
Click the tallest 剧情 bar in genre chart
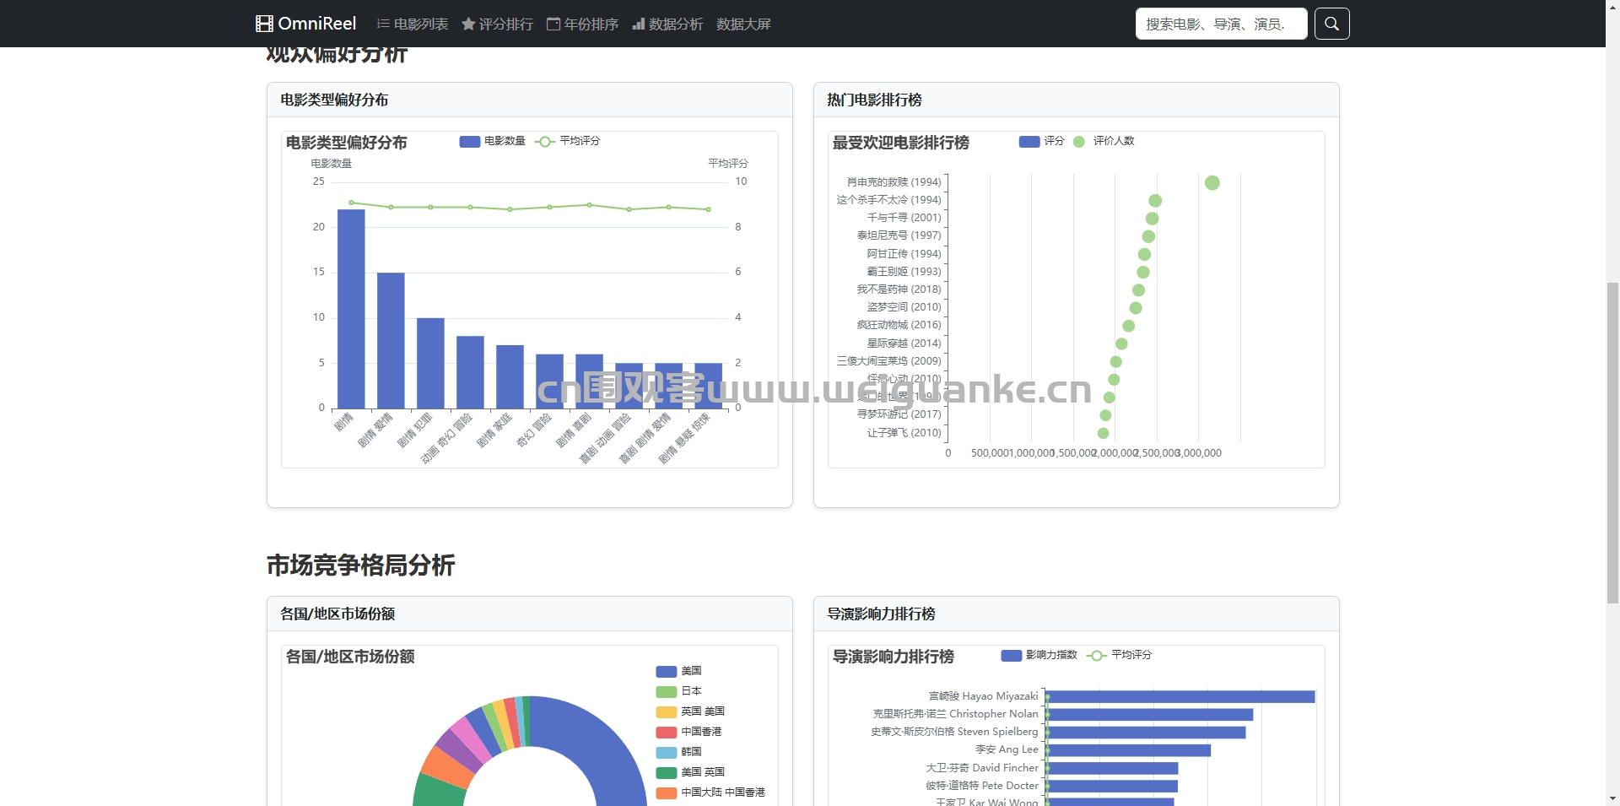coord(351,309)
